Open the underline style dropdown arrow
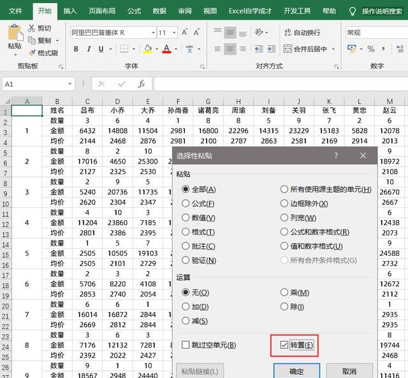The width and height of the screenshot is (408, 378). click(110, 49)
